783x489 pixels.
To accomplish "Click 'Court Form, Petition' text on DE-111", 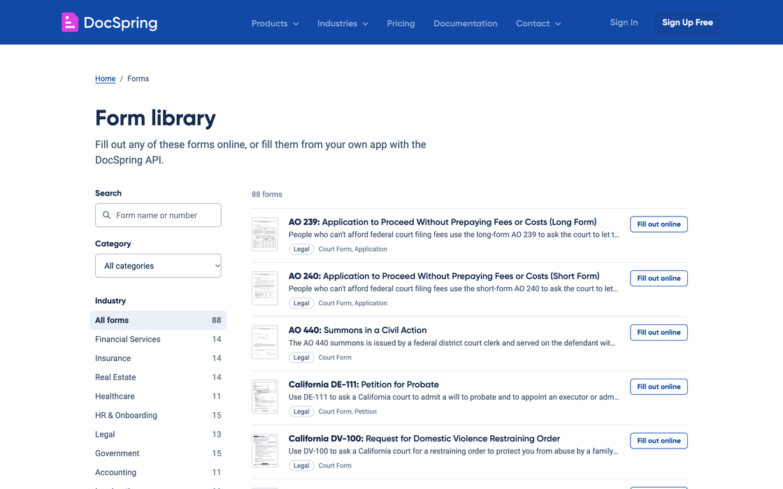I will coord(347,411).
